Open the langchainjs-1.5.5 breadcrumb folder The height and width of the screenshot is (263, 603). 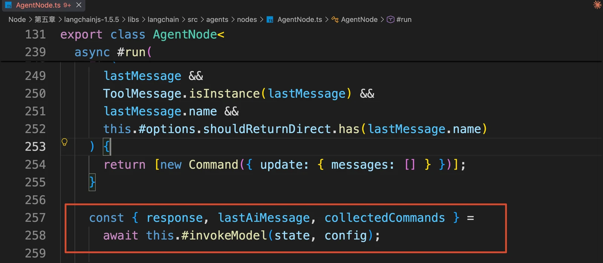point(92,20)
